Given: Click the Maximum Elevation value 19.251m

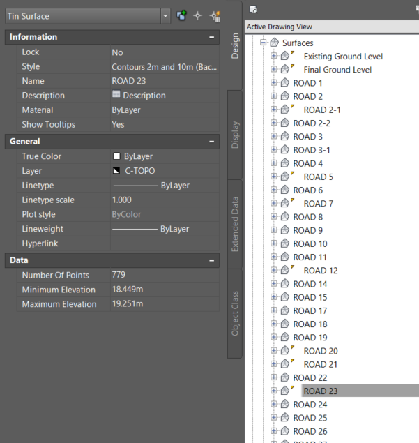Looking at the screenshot, I should (165, 304).
